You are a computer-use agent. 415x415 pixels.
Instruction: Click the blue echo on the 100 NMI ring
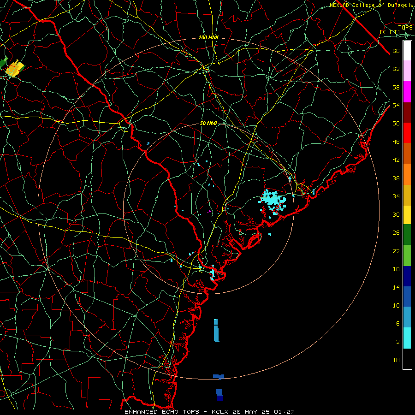tap(219, 377)
